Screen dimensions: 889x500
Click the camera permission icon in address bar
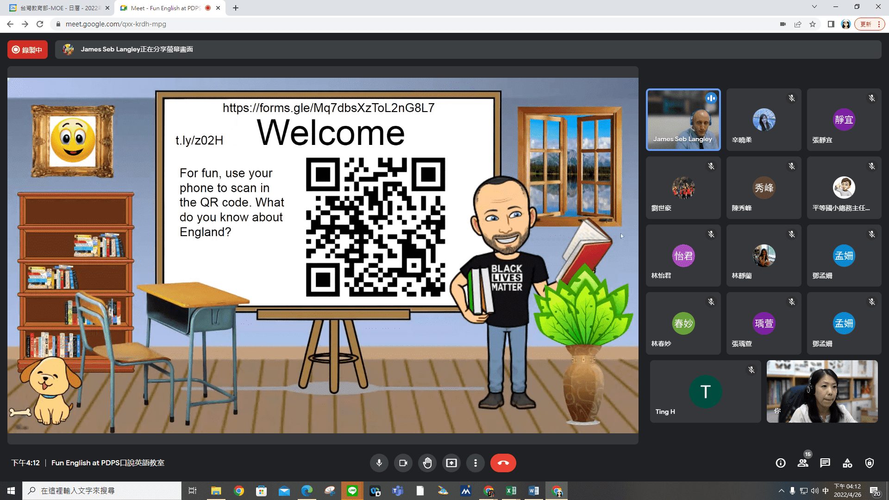pyautogui.click(x=783, y=24)
